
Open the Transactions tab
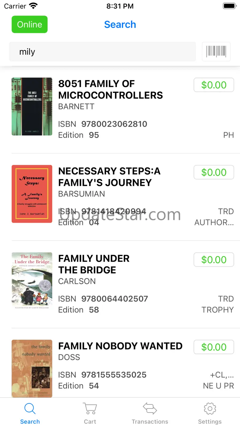tap(150, 413)
